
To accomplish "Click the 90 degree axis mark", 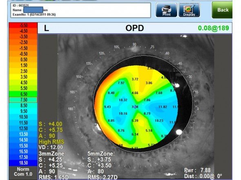I will tap(134, 44).
